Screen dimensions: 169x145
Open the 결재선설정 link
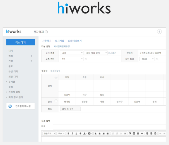(x=55, y=71)
